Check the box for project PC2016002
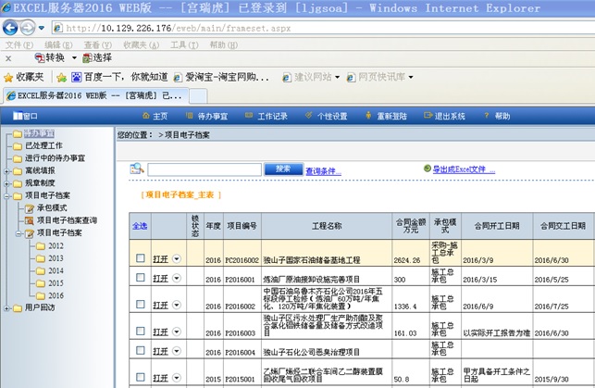Image resolution: width=595 pixels, height=388 pixels. (x=141, y=258)
